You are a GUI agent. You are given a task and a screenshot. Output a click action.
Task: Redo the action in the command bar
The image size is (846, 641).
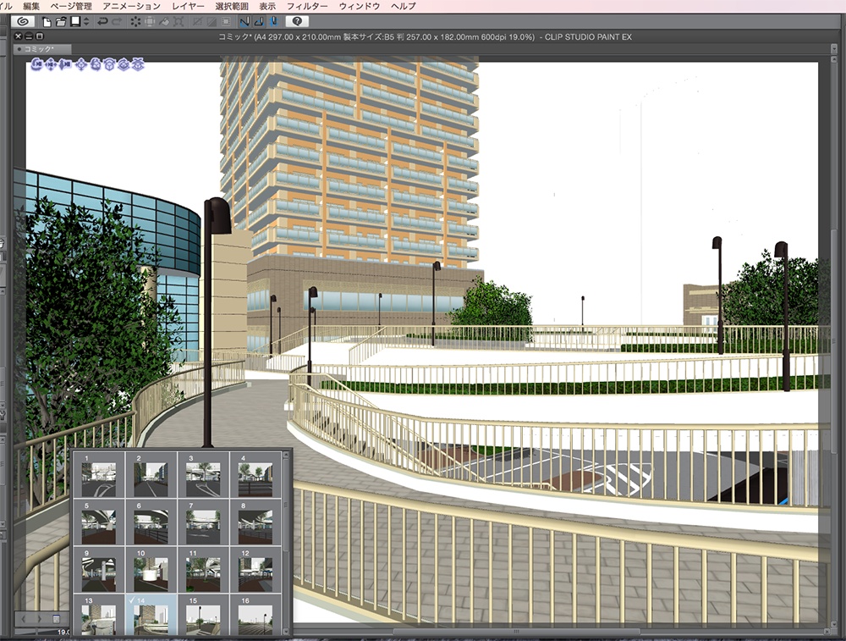pos(117,22)
